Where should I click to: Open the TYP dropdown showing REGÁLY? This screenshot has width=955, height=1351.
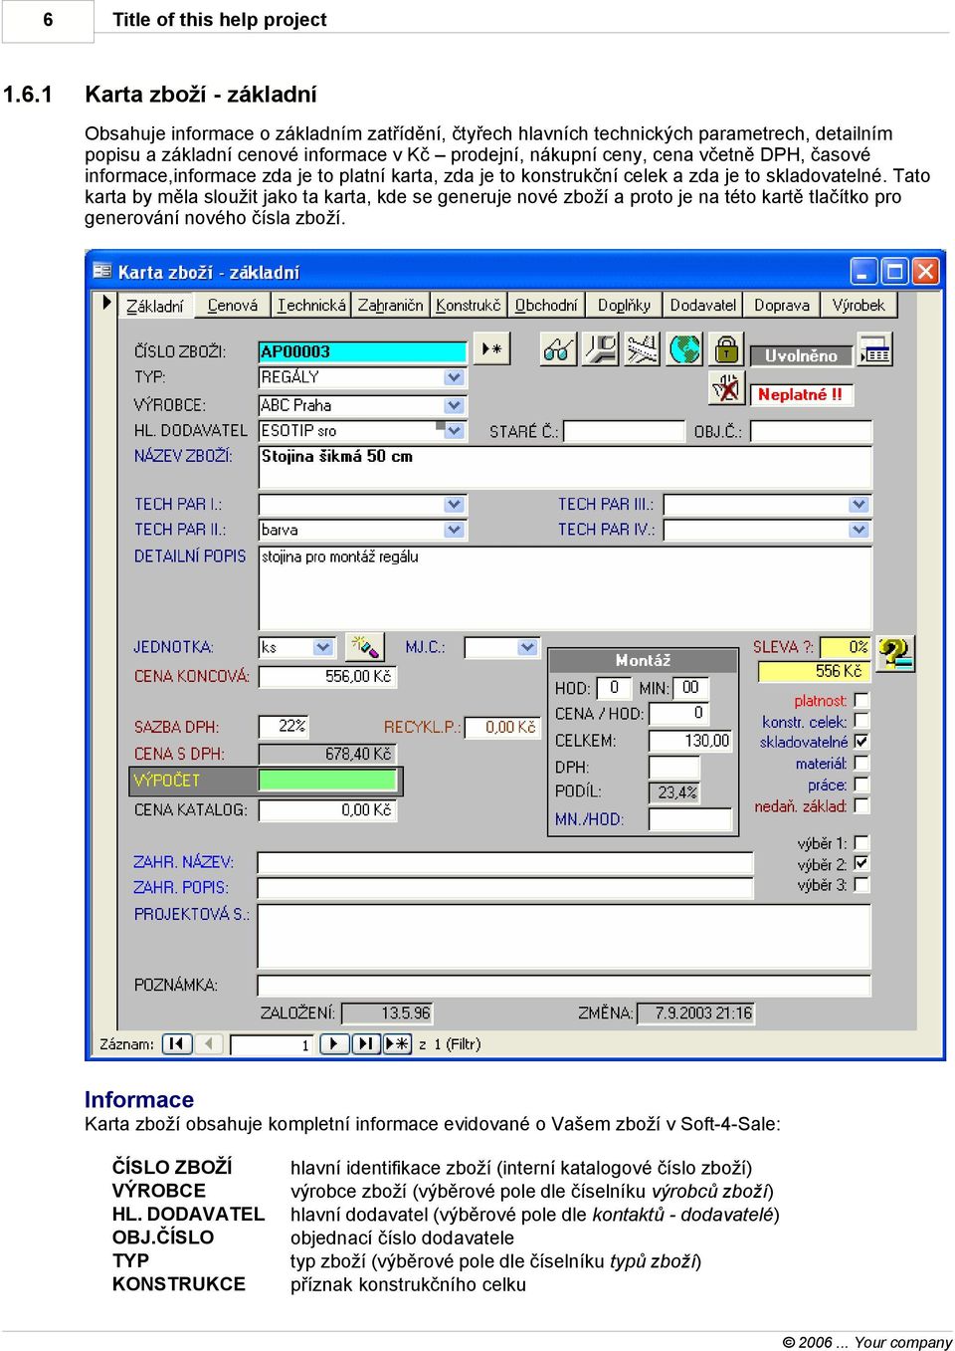455,377
